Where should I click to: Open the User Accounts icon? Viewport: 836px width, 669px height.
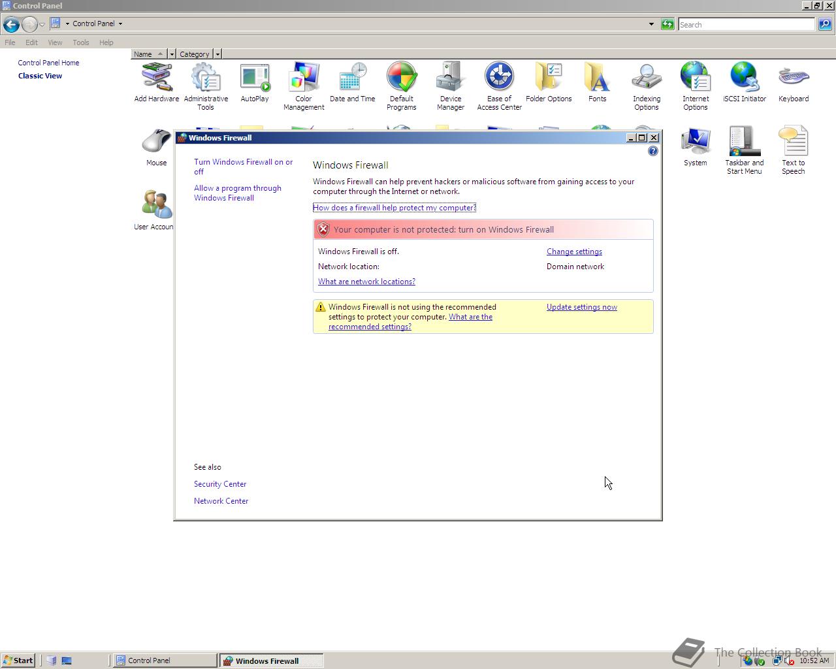[154, 210]
